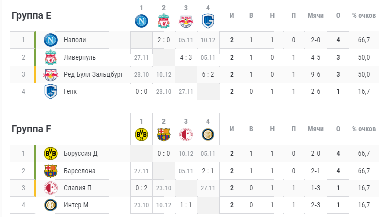Open the Ред Булл Зальцбург team page
Screen dimensions: 383x217
coord(93,74)
